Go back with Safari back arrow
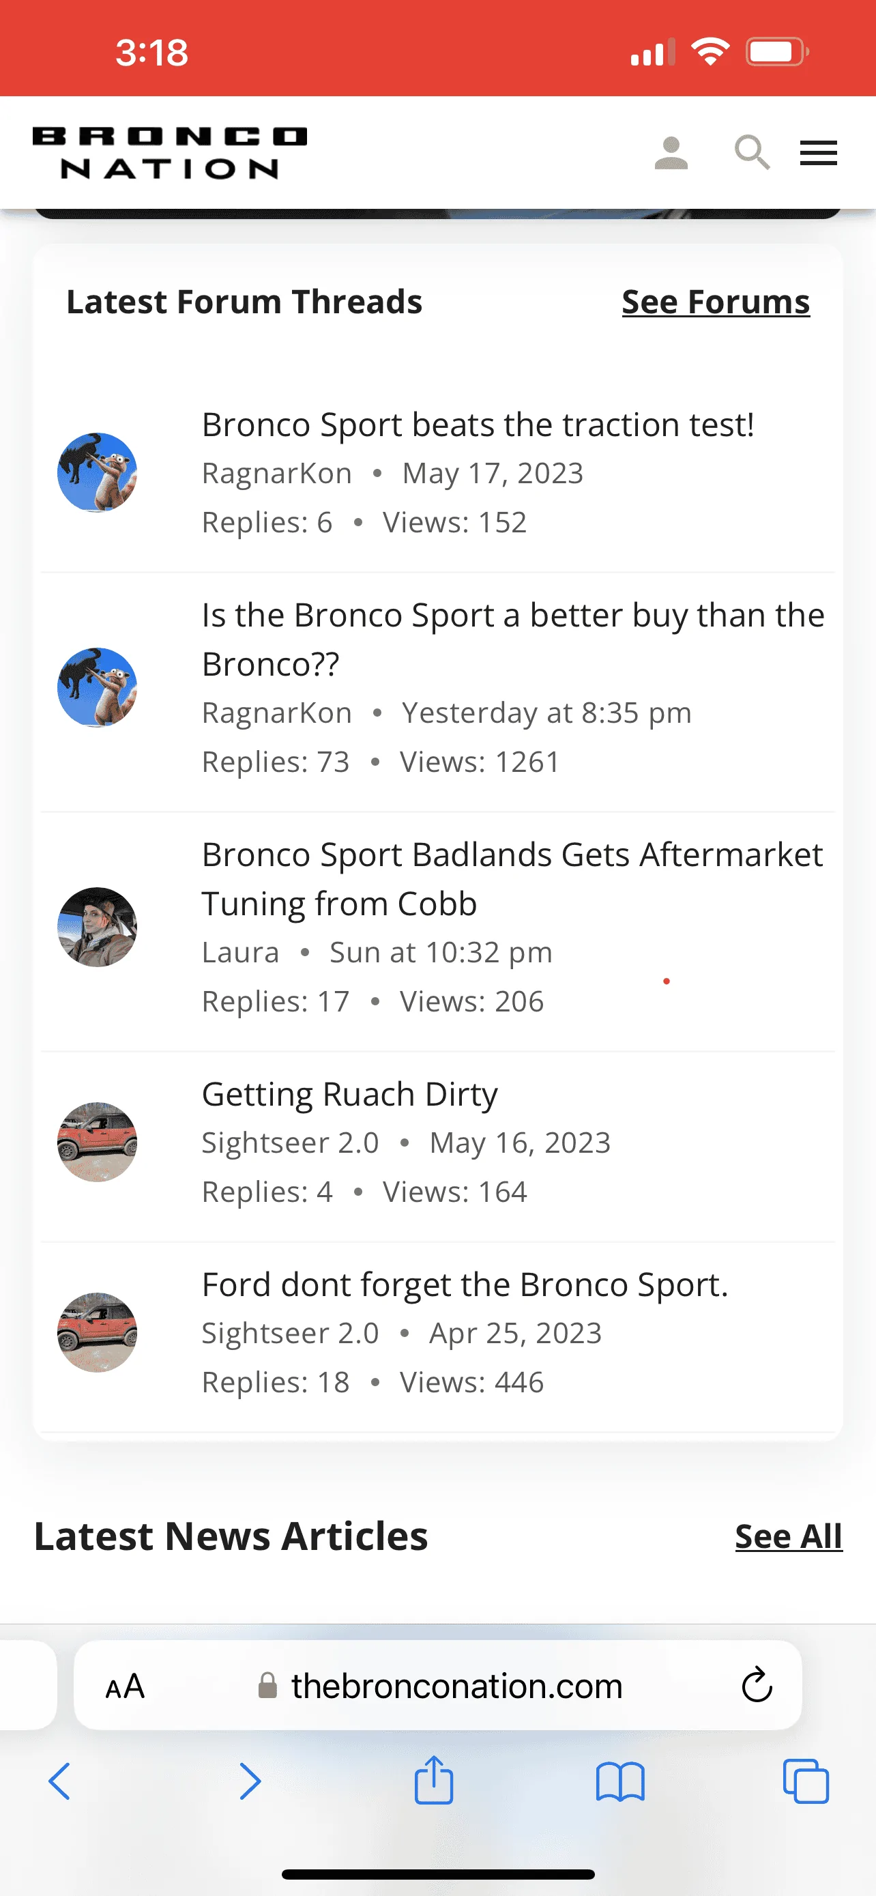The height and width of the screenshot is (1896, 876). tap(59, 1782)
